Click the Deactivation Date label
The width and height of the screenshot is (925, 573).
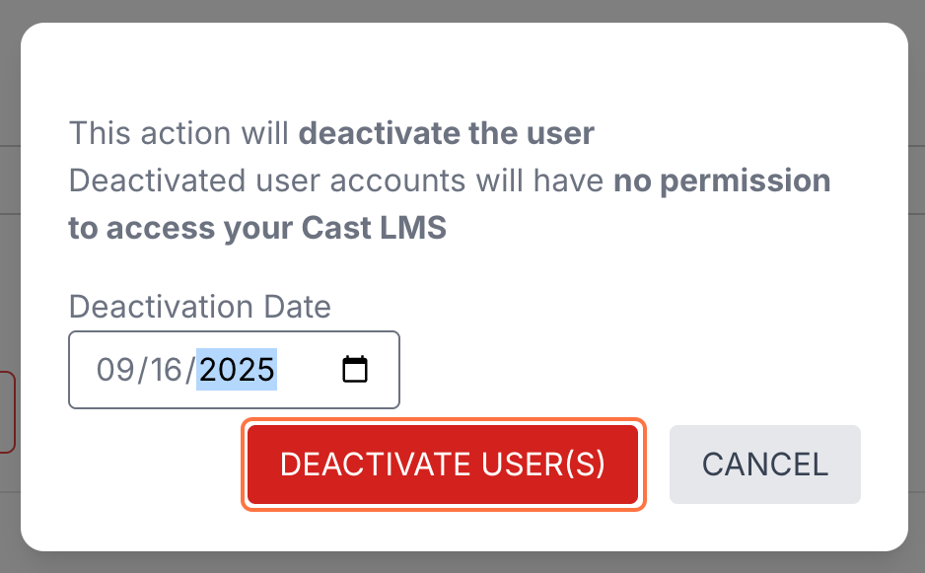click(x=199, y=307)
